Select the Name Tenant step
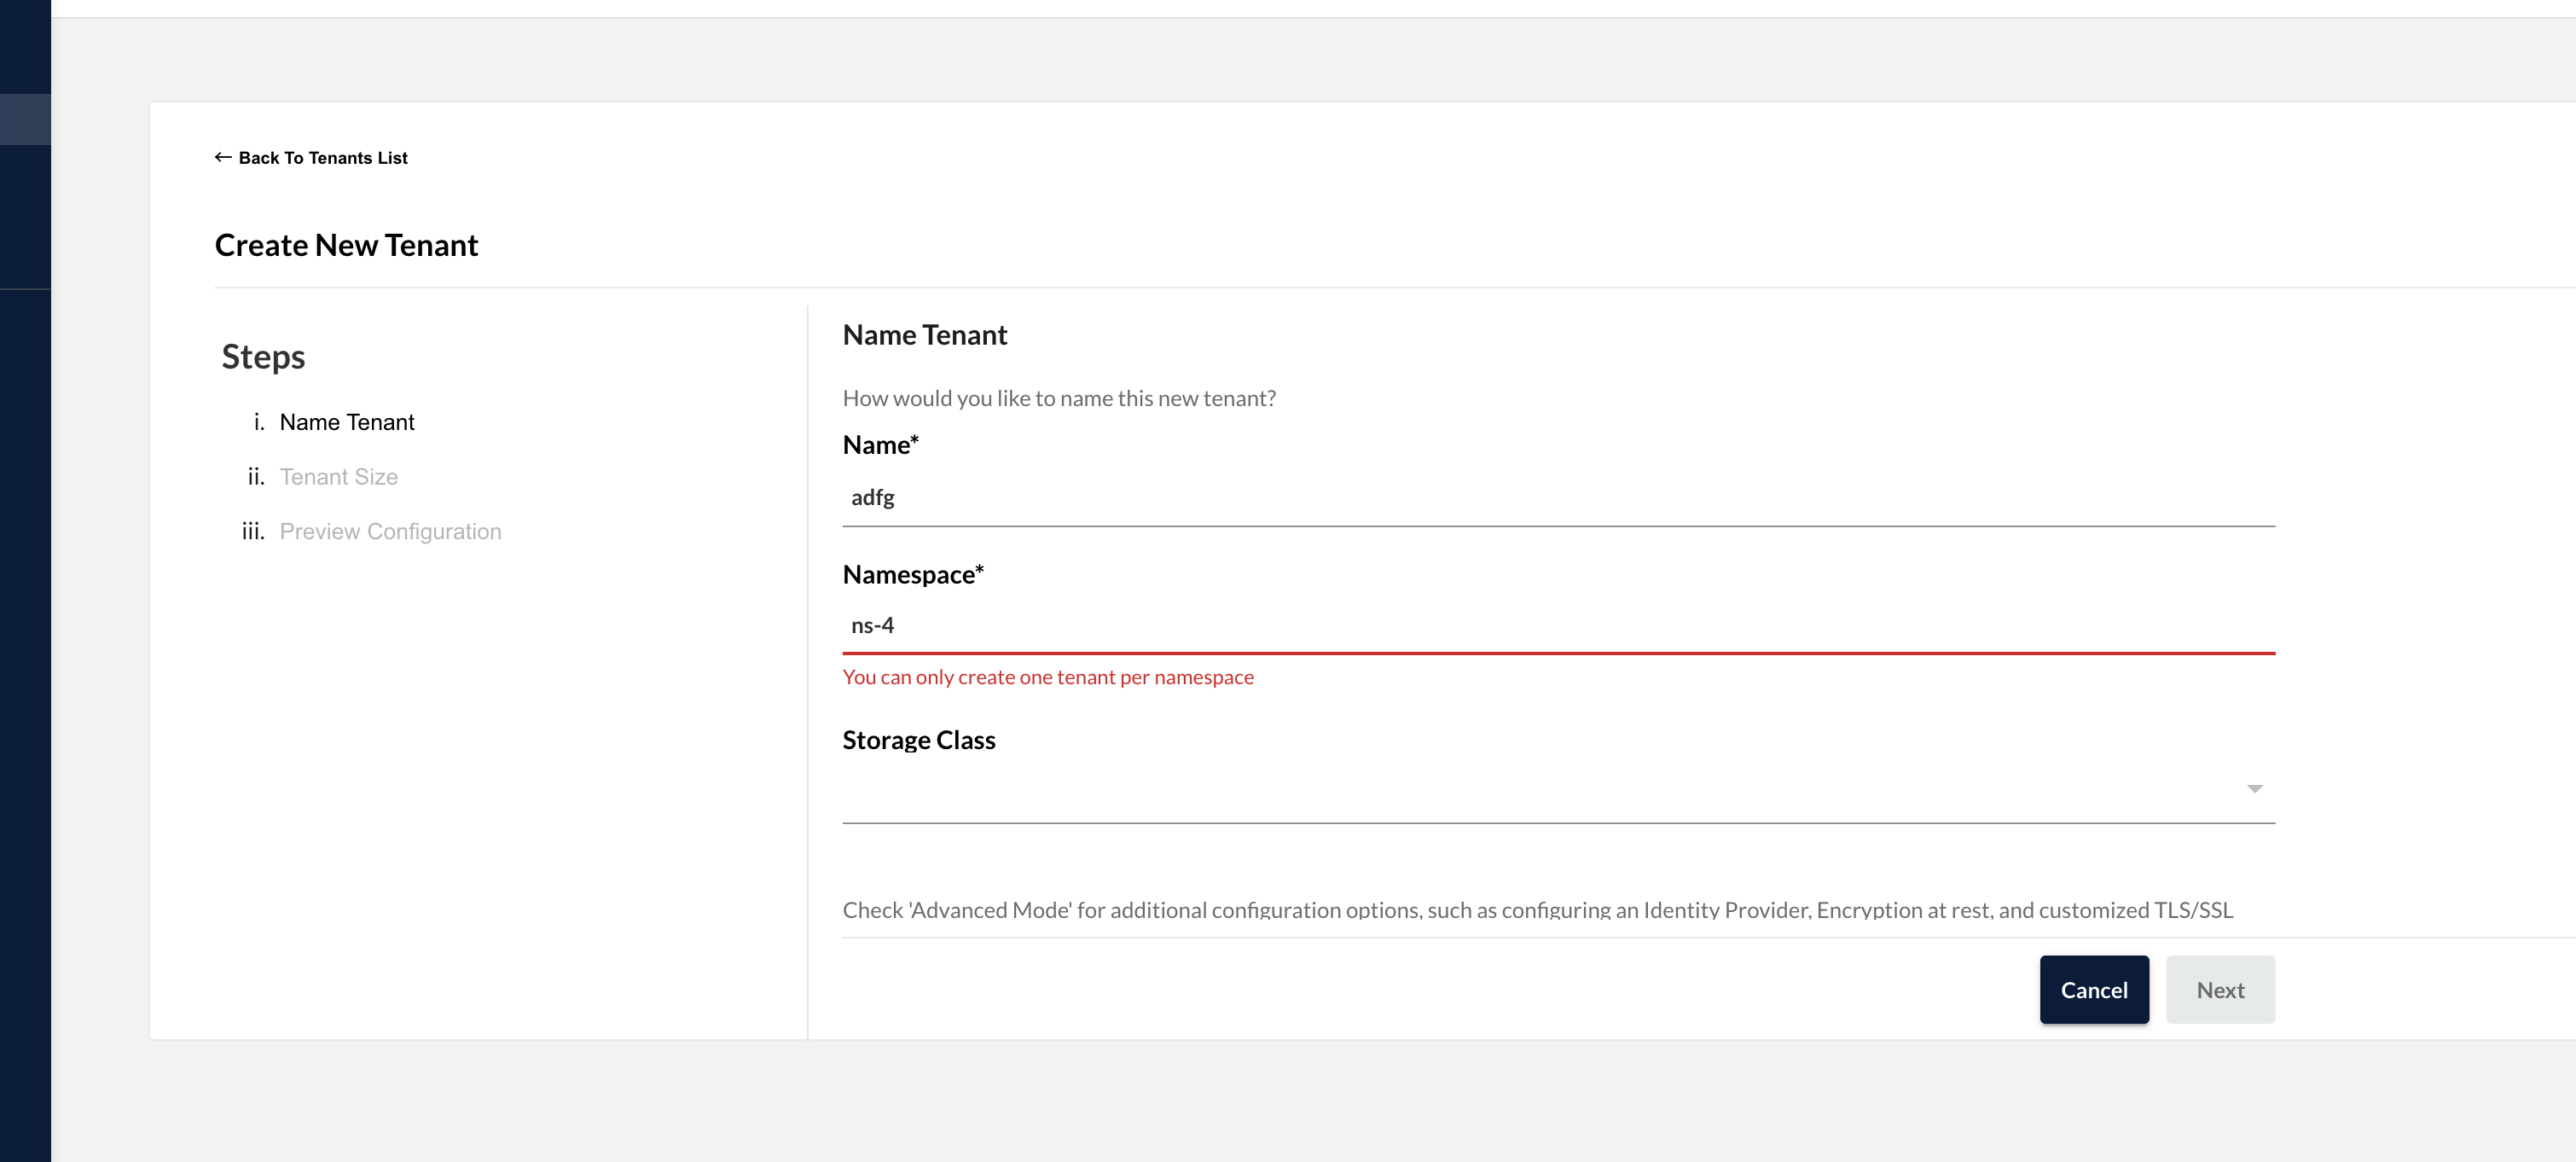 coord(346,422)
